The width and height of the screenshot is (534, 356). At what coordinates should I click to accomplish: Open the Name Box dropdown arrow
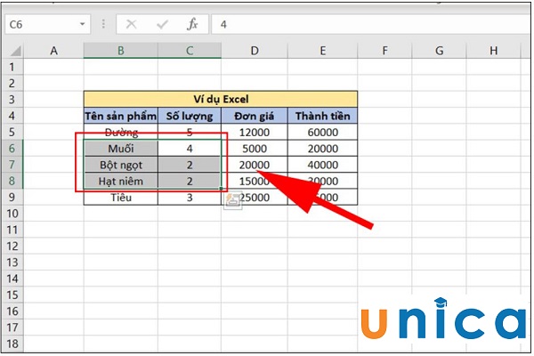coord(82,24)
